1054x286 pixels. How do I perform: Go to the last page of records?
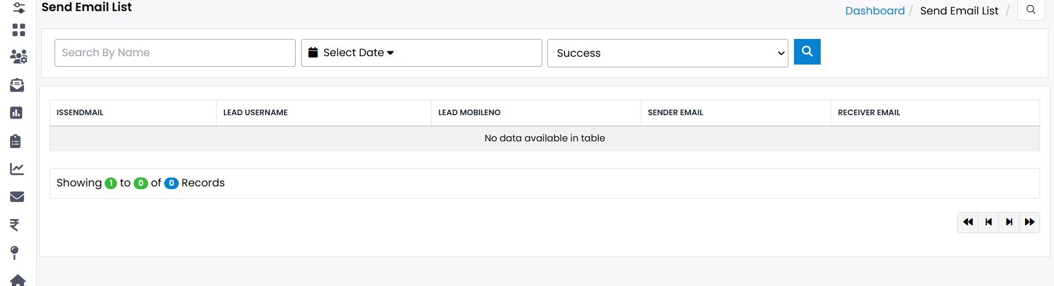click(1030, 222)
